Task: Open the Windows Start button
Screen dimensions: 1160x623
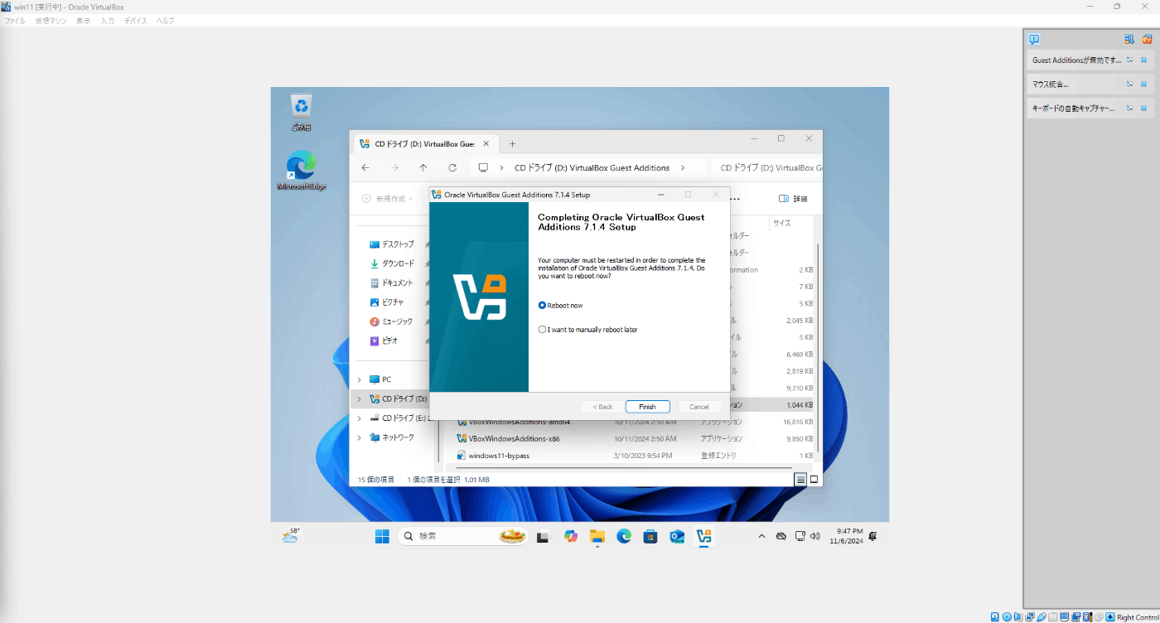Action: tap(382, 537)
